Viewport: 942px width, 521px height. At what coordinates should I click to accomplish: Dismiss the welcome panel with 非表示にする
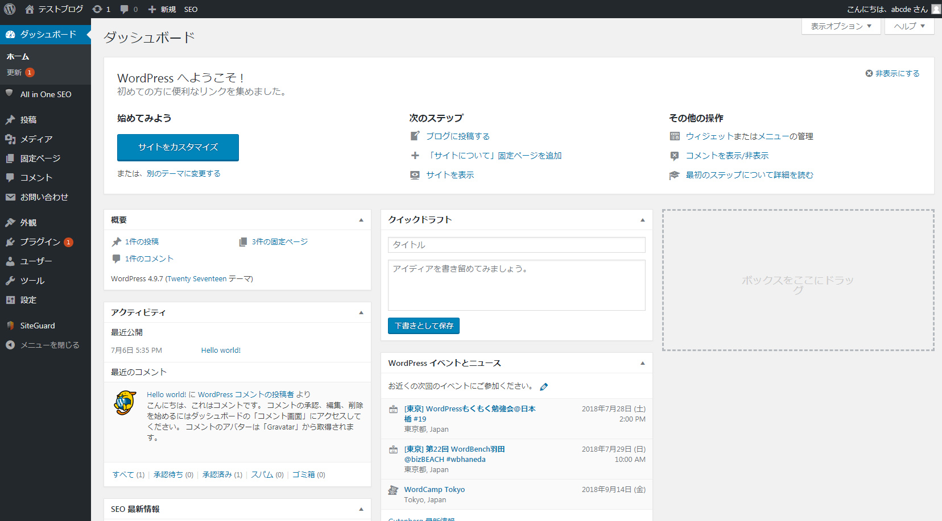point(893,73)
